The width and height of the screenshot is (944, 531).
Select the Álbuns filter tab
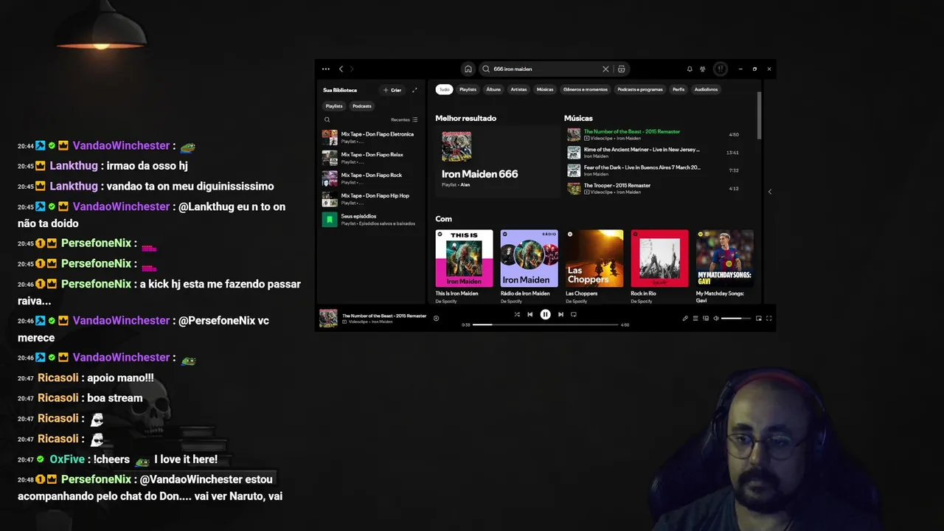(493, 89)
